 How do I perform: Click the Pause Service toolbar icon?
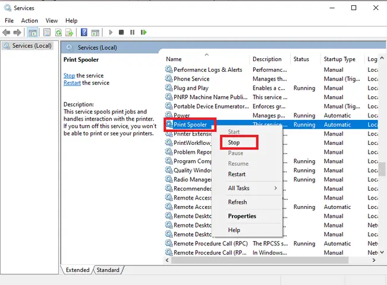point(133,32)
